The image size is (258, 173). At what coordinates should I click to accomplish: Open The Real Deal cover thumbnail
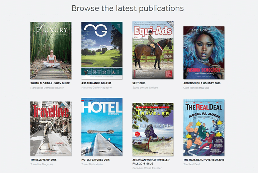(204, 127)
